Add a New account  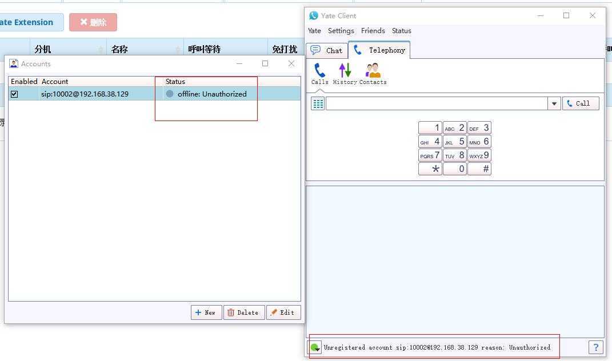pyautogui.click(x=206, y=312)
